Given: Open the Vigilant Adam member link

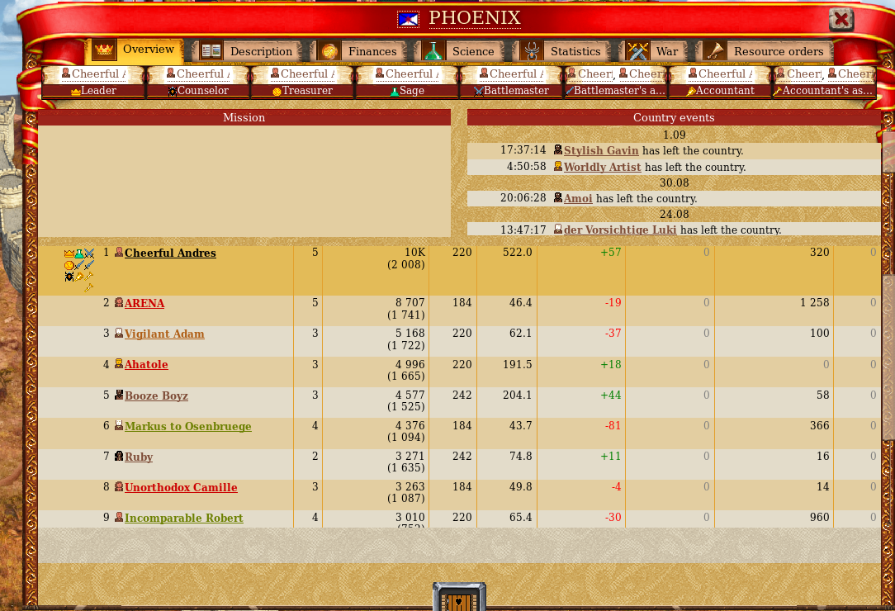Looking at the screenshot, I should pos(164,334).
